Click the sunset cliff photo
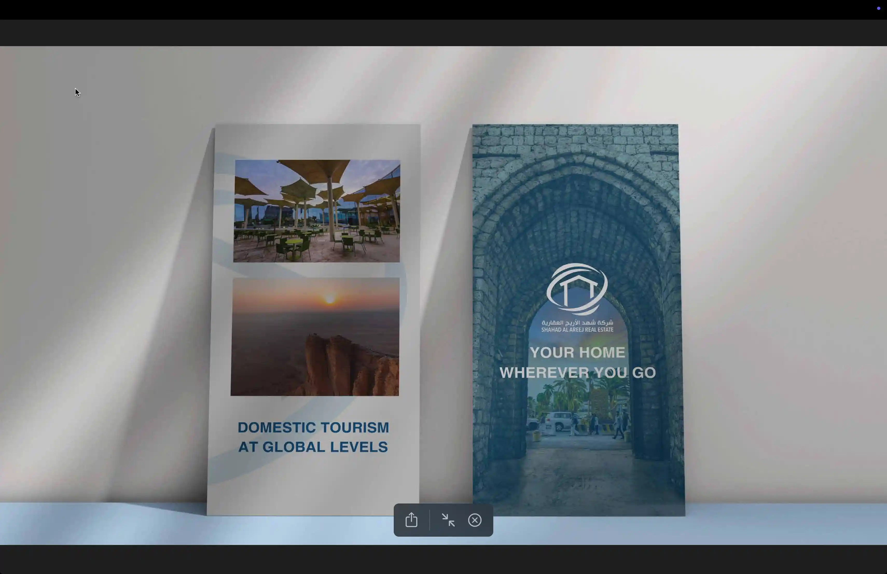887x574 pixels. click(315, 336)
